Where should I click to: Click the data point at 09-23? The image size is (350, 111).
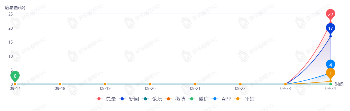[x=285, y=84]
